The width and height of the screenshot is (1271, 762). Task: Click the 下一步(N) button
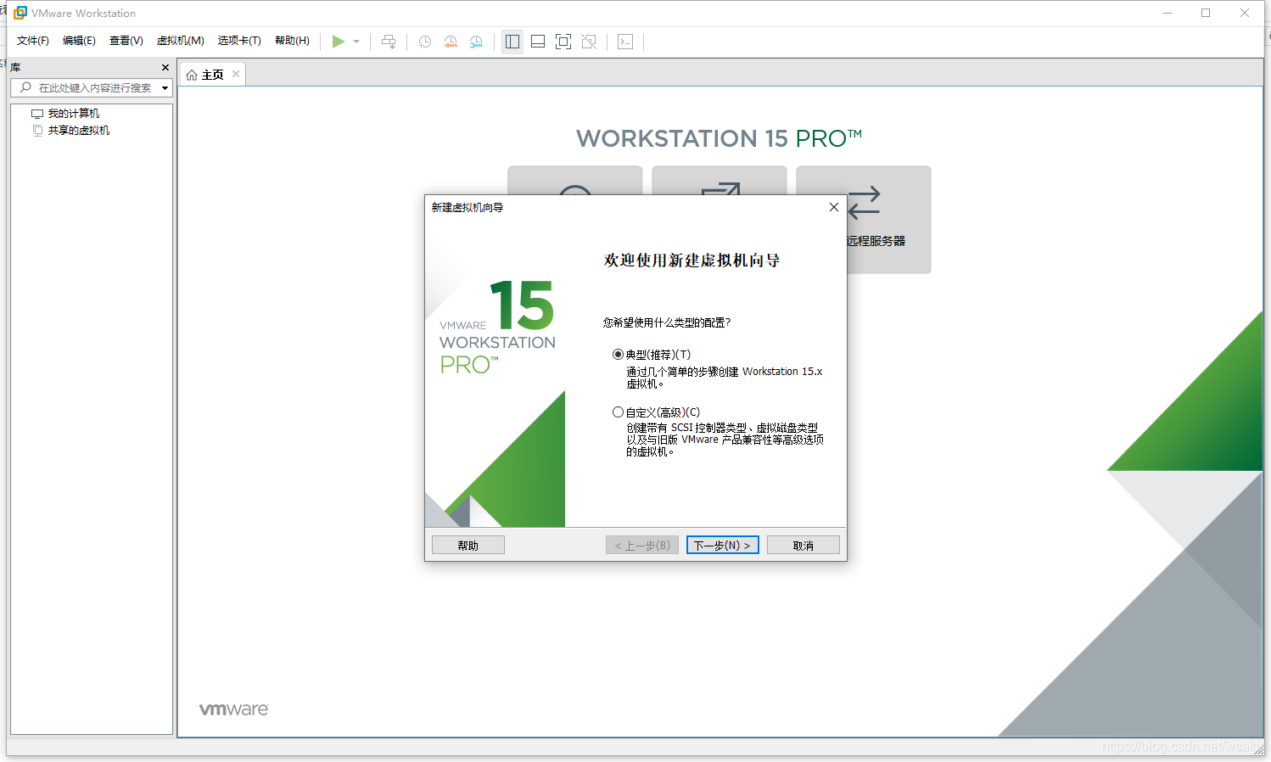tap(722, 545)
